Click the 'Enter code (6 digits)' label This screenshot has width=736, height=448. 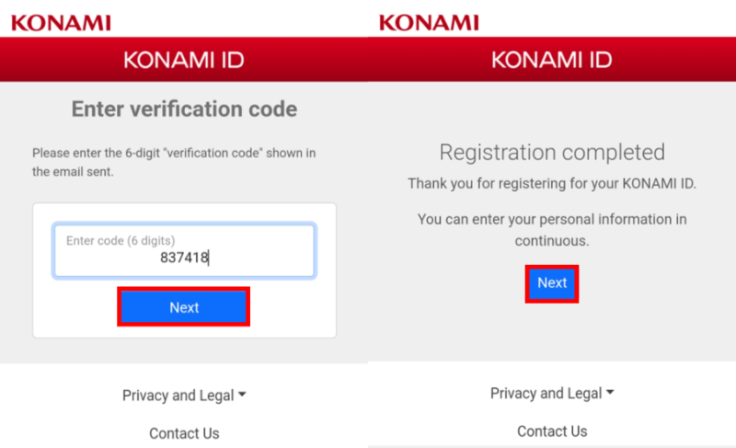coord(121,241)
